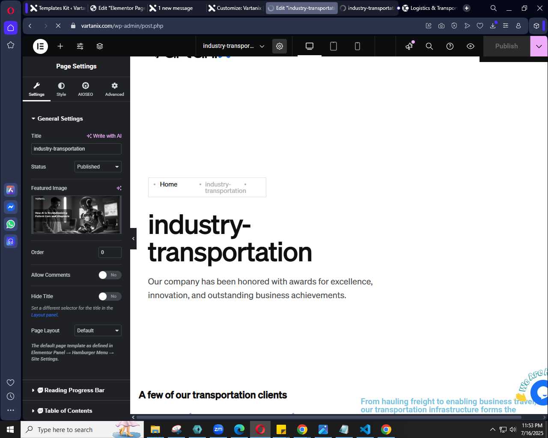
Task: Open Messenger in Opera sidebar
Action: 11,207
